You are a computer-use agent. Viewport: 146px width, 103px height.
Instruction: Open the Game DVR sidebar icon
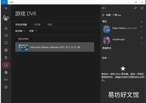point(6,65)
